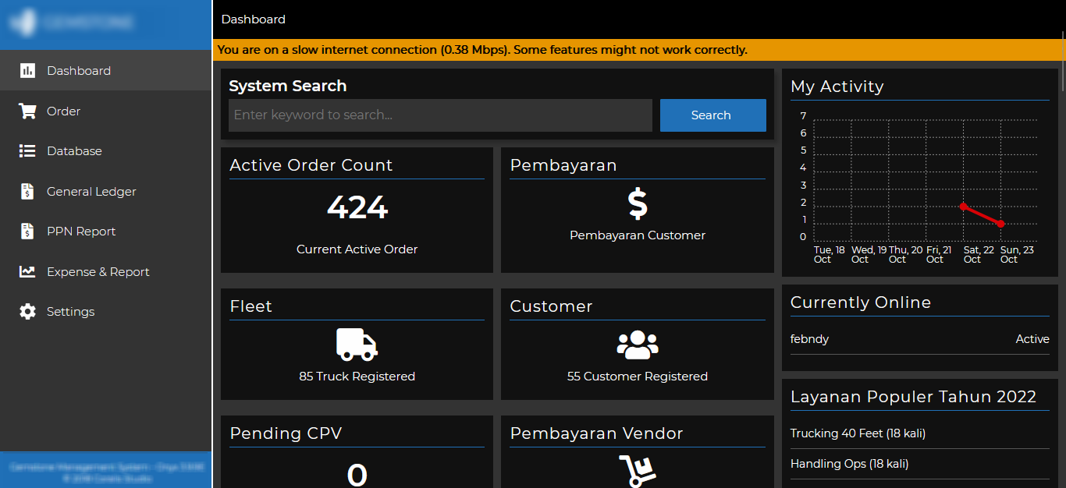Click the Pembayaran Customer link
1066x488 pixels.
638,235
